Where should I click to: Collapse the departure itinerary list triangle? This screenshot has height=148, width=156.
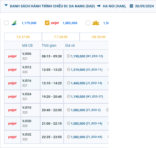point(6,6)
